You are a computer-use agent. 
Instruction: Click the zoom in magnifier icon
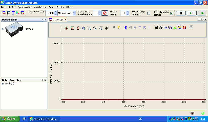click(x=89, y=28)
